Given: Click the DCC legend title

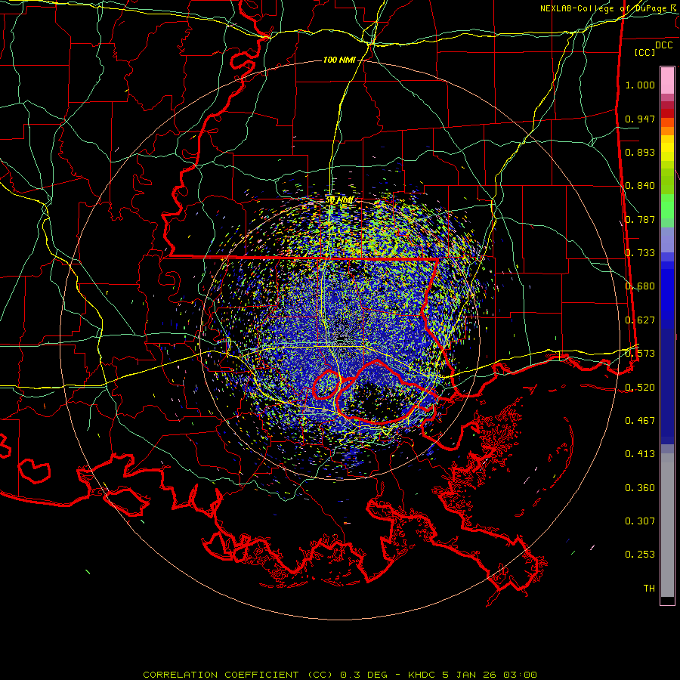Looking at the screenshot, I should (x=663, y=45).
